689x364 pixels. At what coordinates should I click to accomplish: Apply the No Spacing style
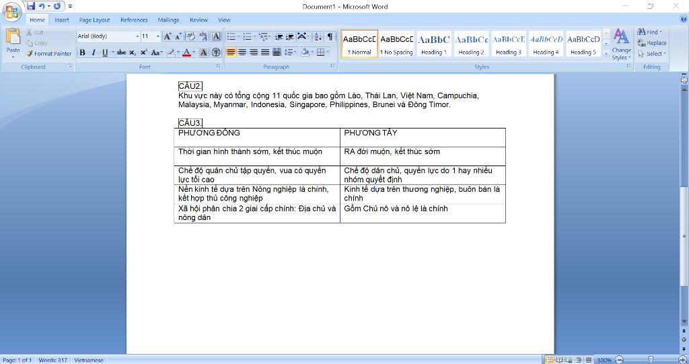point(396,44)
